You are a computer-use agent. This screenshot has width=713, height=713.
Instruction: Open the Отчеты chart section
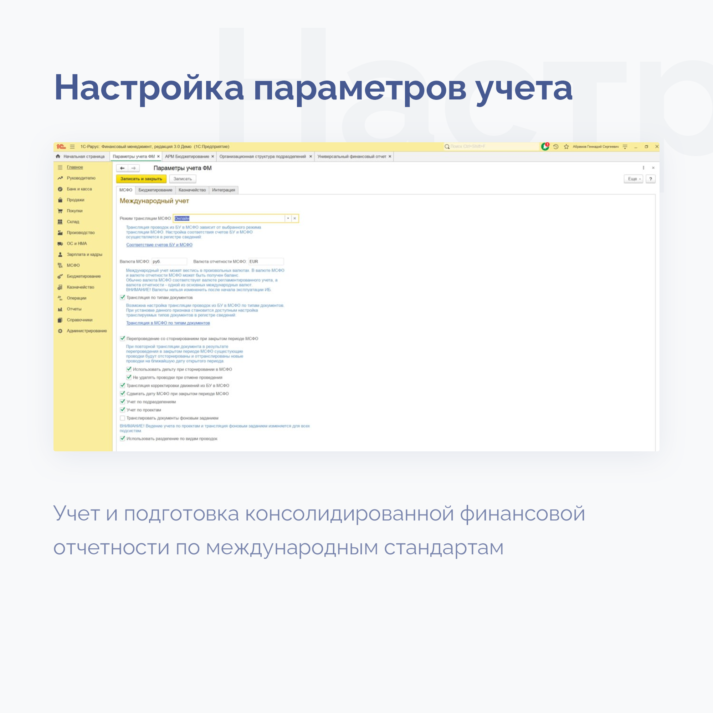[x=60, y=309]
